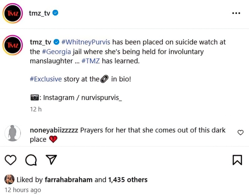Open noneyabiizzzzz commenter avatar
Viewport: 249px width, 195px height.
13,133
